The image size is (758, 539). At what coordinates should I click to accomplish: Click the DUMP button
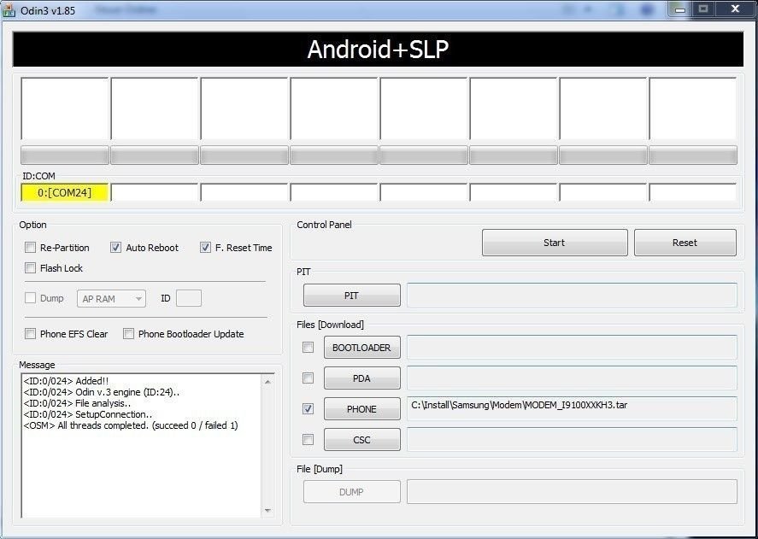point(351,492)
